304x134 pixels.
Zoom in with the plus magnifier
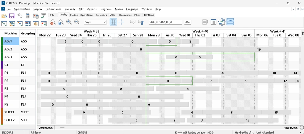coord(69,22)
